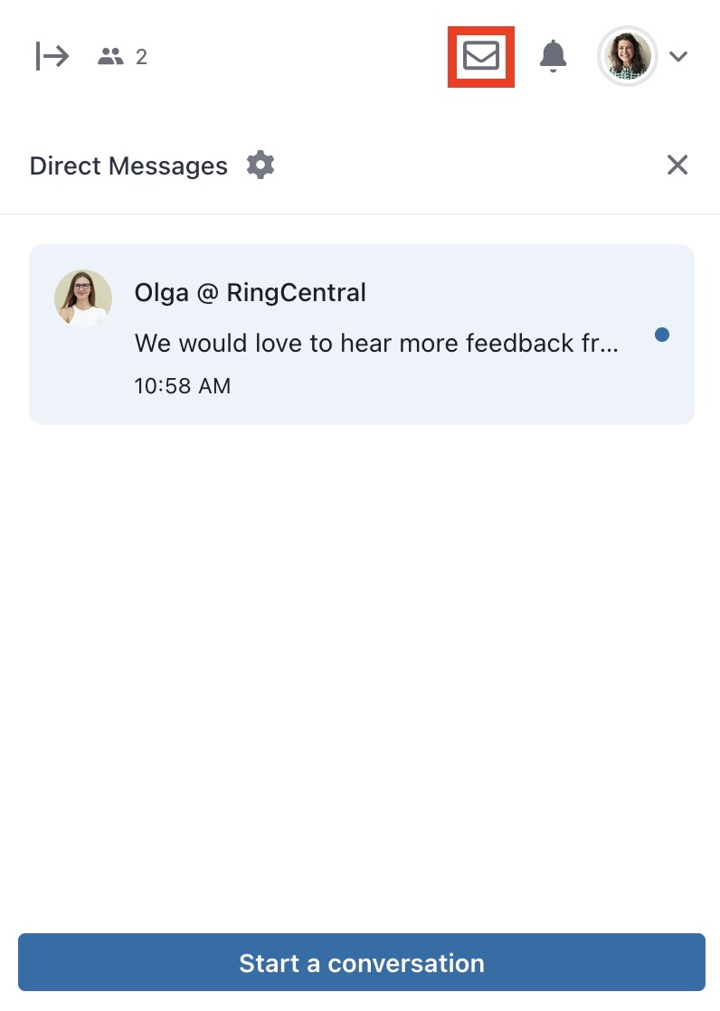The width and height of the screenshot is (720, 1011).
Task: Close the Direct Messages panel
Action: (677, 165)
